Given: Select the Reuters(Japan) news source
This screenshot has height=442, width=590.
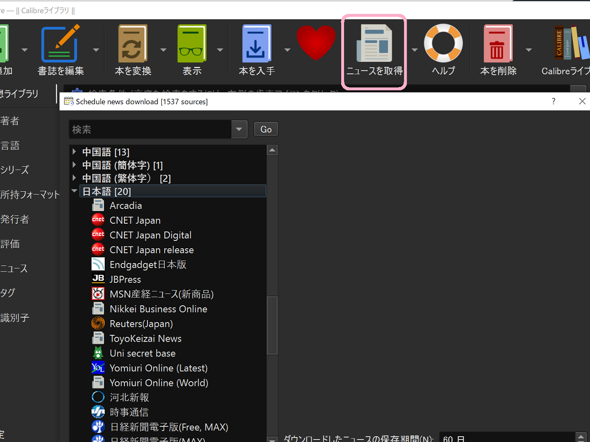Looking at the screenshot, I should pyautogui.click(x=141, y=324).
